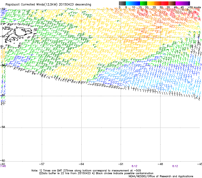Click the longitude label '-60' at bottom left
202x178 pixels.
tap(2, 164)
